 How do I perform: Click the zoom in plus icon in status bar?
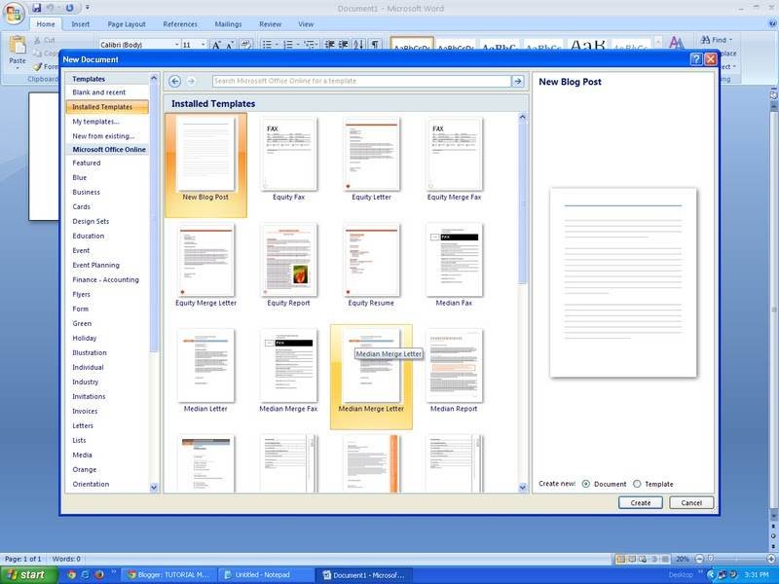pos(771,559)
